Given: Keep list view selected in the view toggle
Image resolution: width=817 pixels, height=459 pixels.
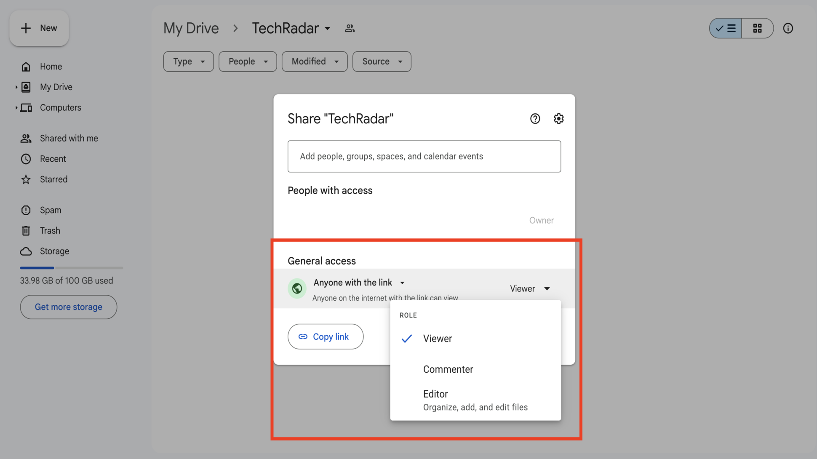Looking at the screenshot, I should [x=725, y=28].
